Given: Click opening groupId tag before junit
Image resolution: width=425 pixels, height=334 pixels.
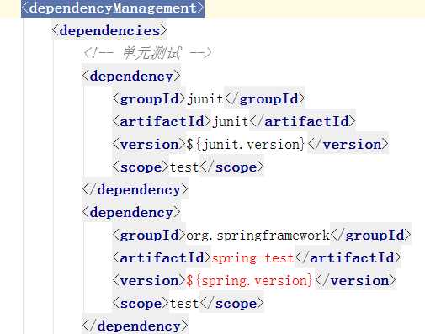Looking at the screenshot, I should point(149,99).
